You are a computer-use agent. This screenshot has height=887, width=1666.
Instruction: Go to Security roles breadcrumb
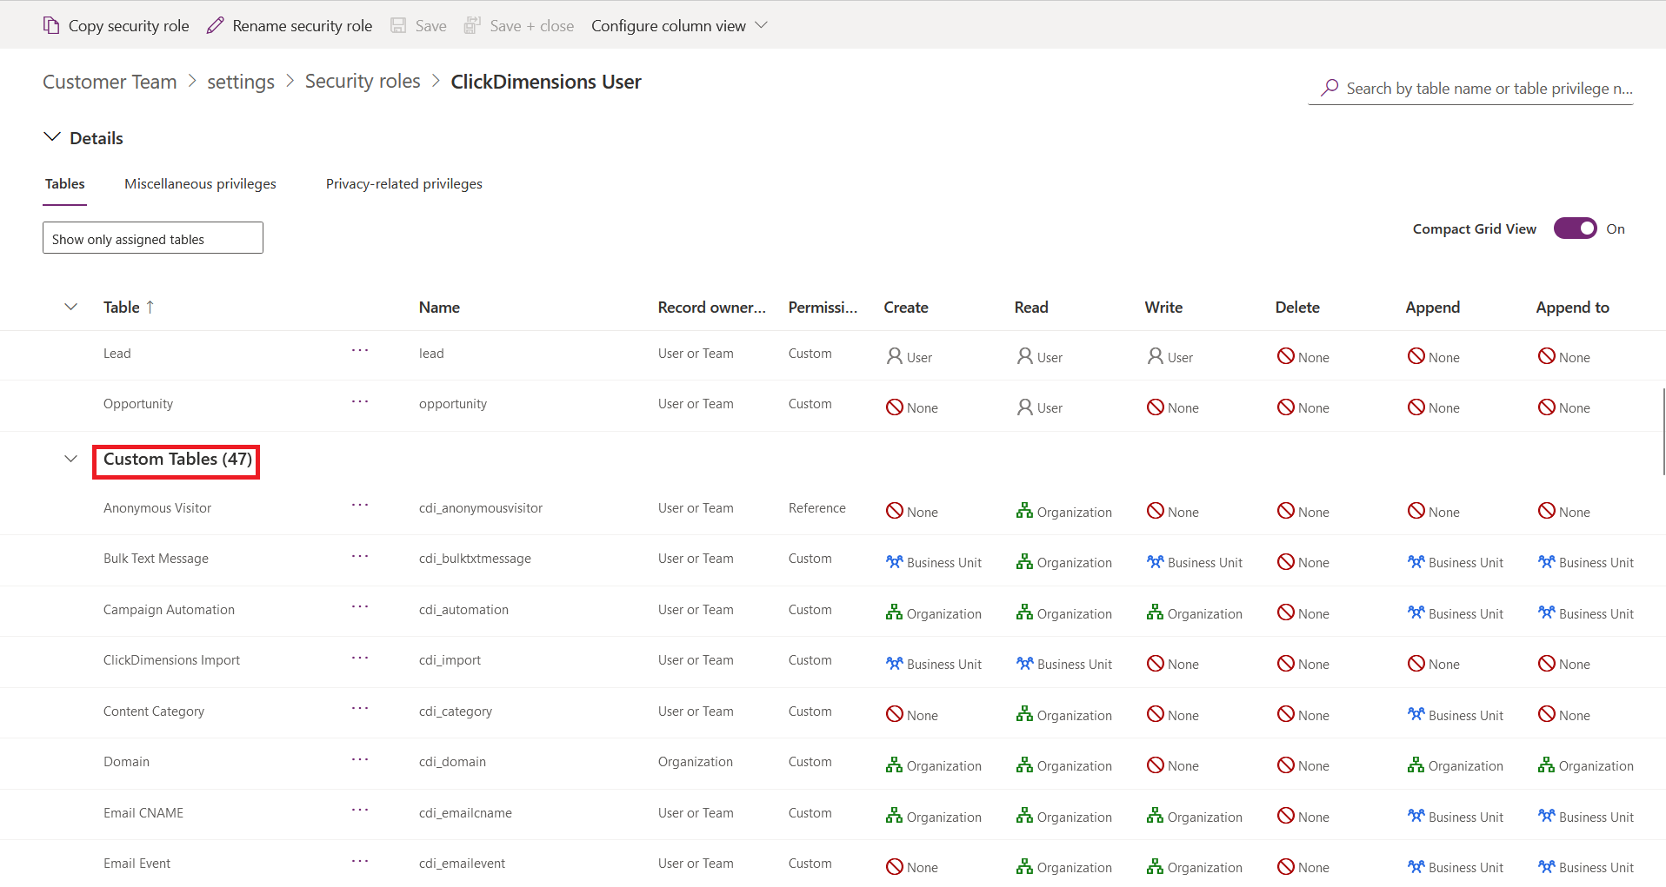point(363,82)
